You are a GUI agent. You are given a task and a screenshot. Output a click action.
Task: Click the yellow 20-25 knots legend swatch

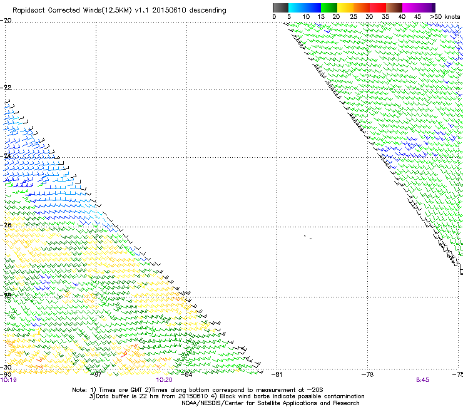(345, 8)
